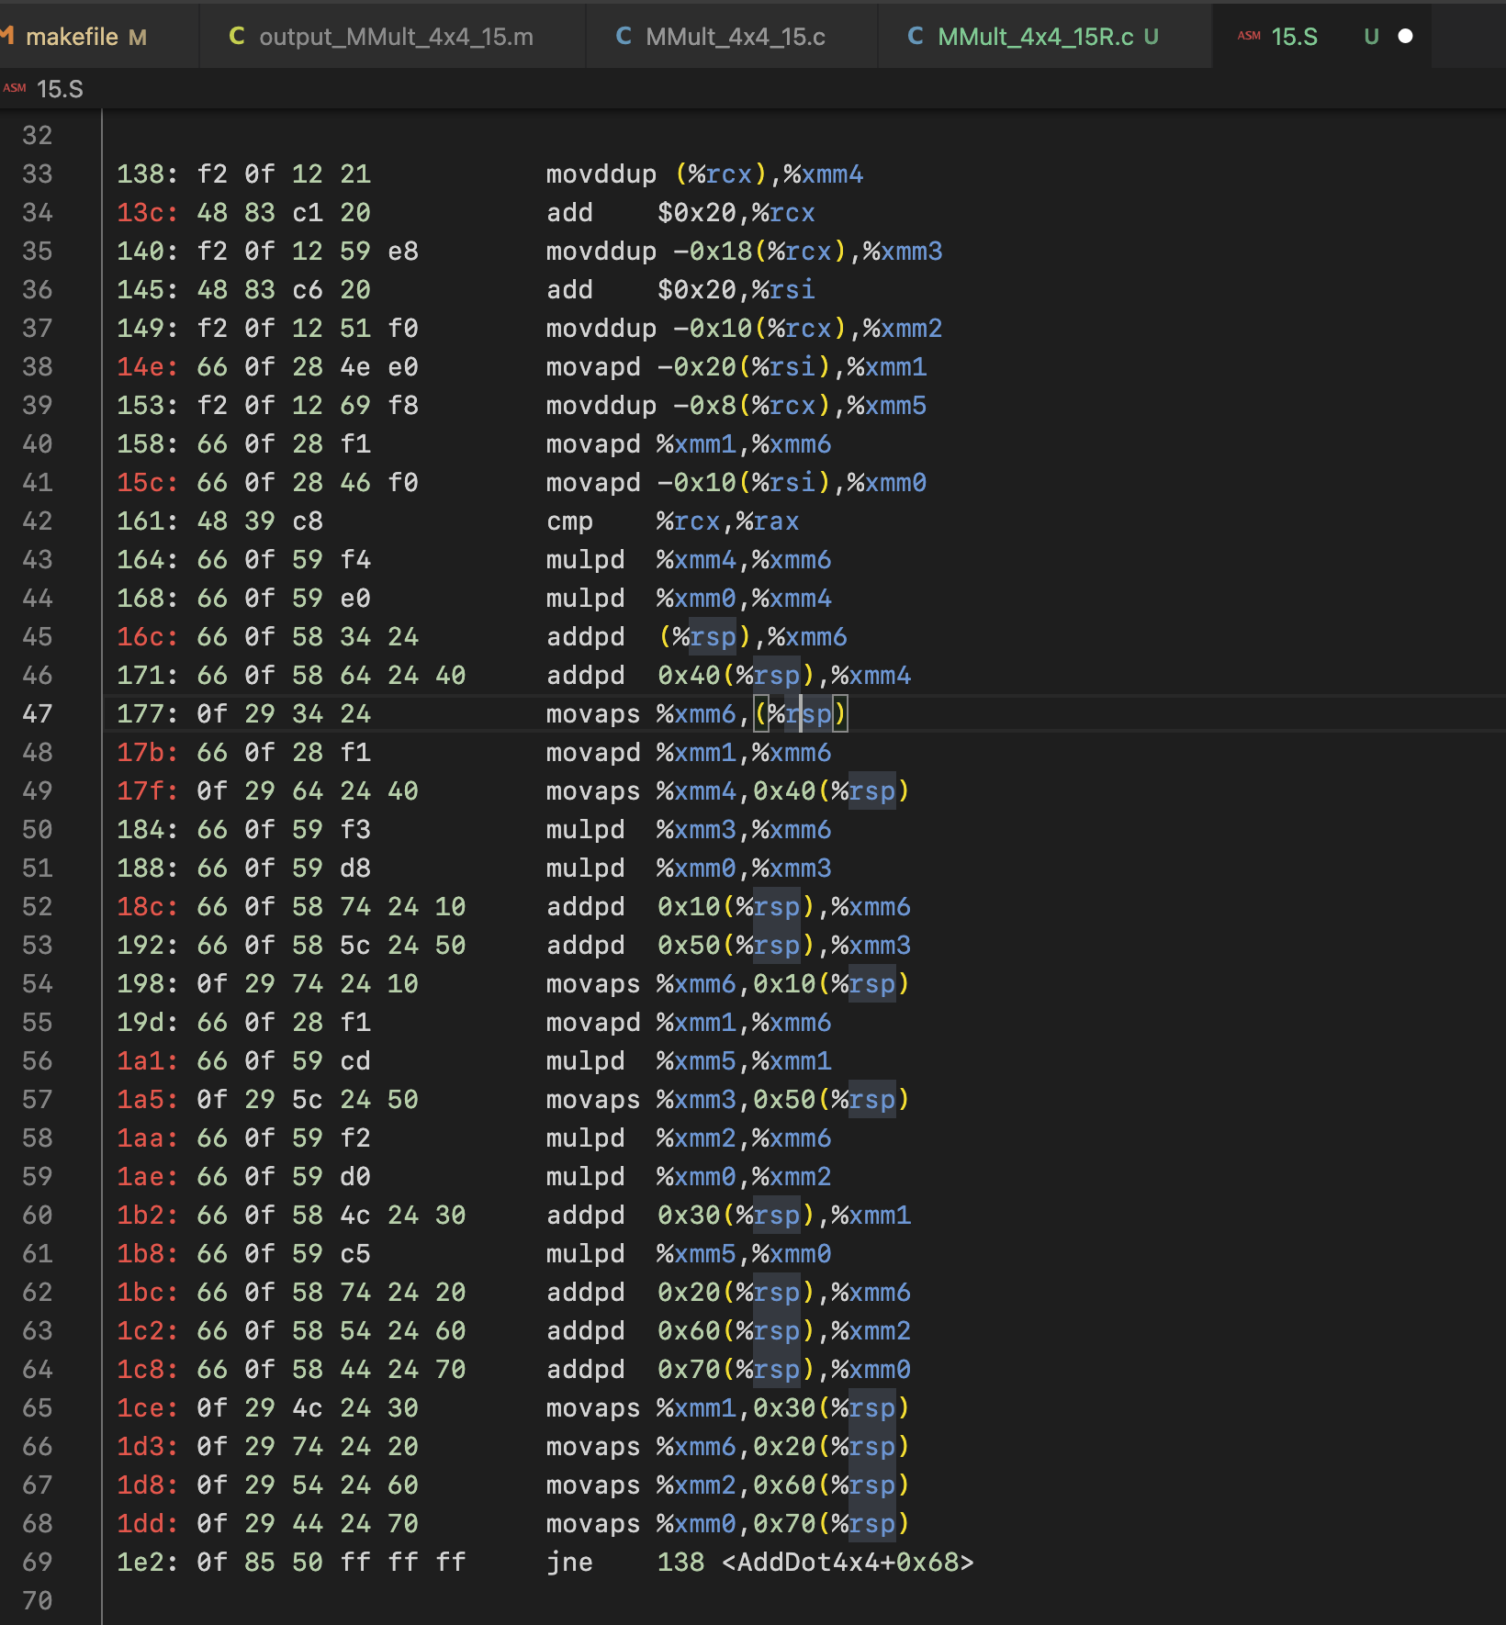Click the empty line 70 in the editor
The width and height of the screenshot is (1506, 1625).
coord(551,1601)
